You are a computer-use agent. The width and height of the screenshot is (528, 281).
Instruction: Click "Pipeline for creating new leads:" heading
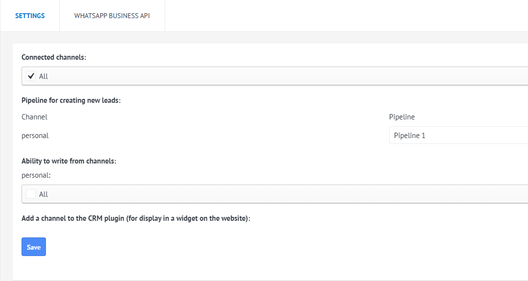click(x=71, y=100)
